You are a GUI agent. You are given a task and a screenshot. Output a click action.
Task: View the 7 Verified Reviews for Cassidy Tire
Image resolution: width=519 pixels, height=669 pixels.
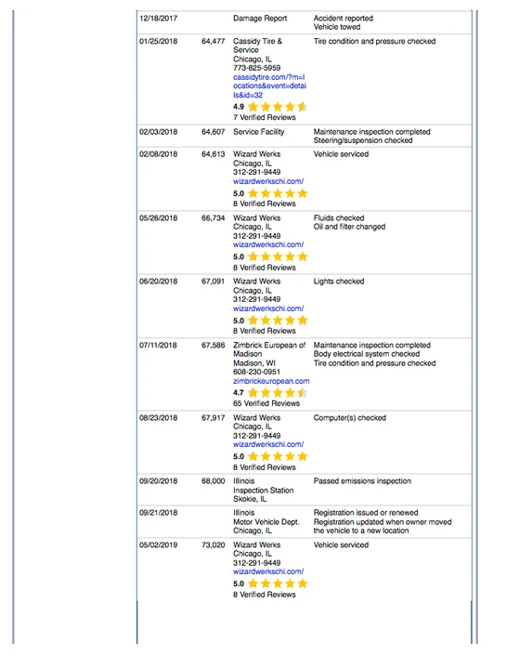tap(265, 117)
